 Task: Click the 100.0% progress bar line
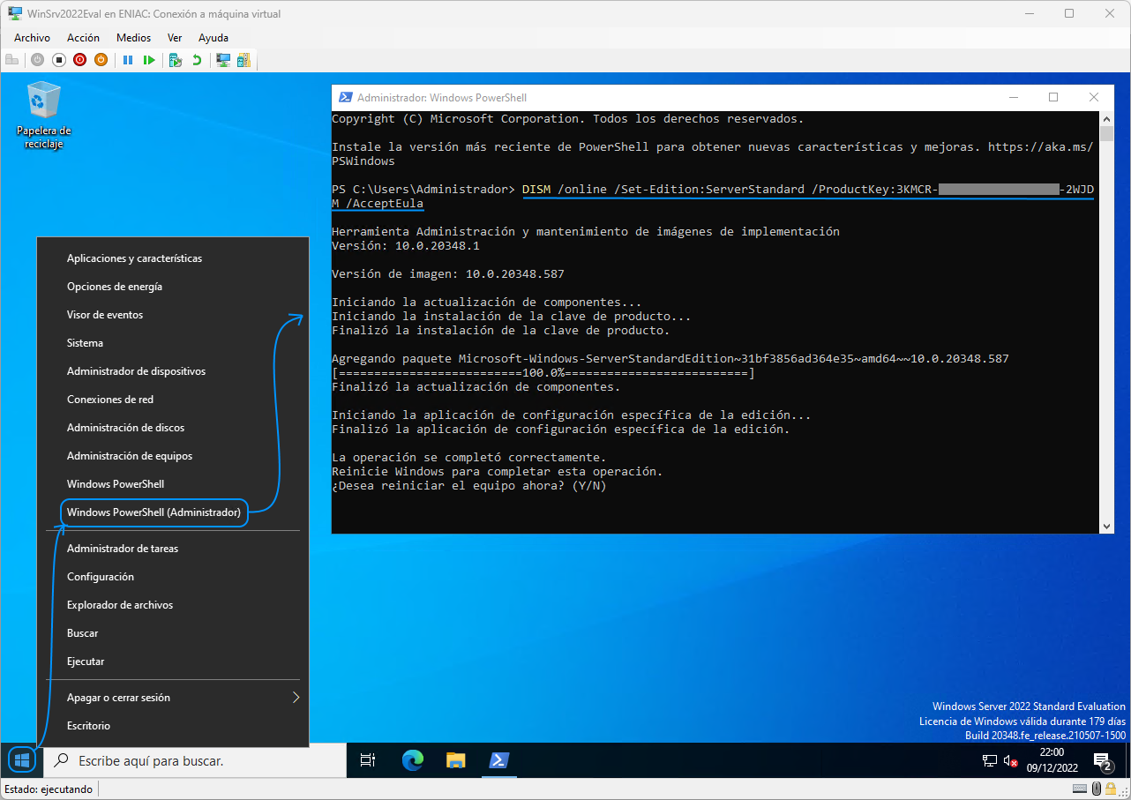(543, 373)
